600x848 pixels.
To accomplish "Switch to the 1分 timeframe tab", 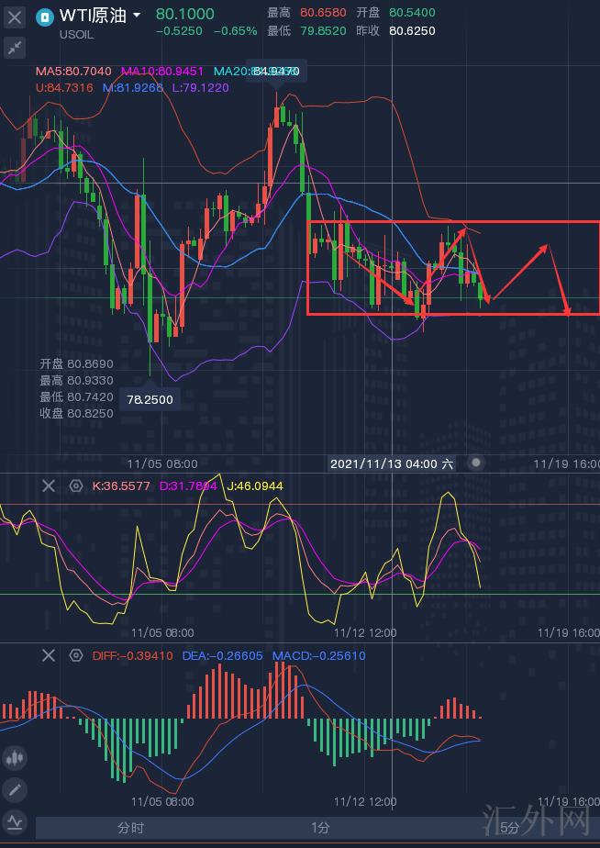I will click(319, 828).
